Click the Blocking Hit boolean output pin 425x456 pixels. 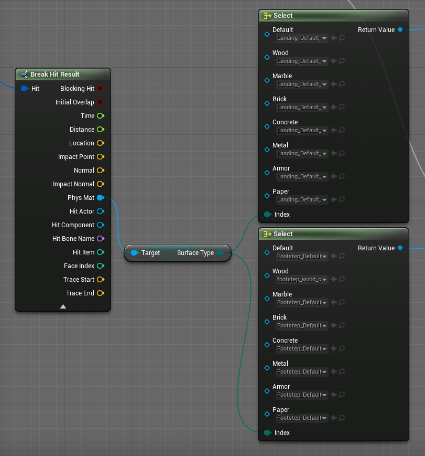coord(100,89)
